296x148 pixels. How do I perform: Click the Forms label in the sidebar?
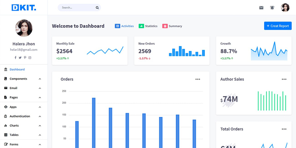pos(14,144)
